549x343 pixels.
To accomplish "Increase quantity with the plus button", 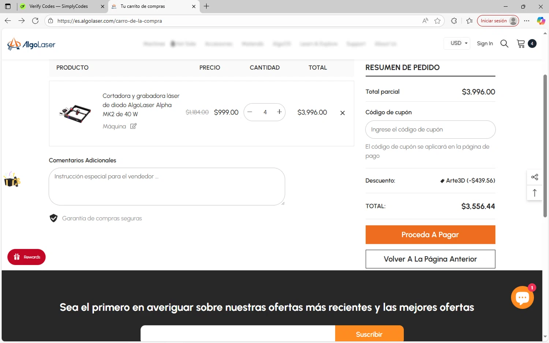I will click(279, 112).
